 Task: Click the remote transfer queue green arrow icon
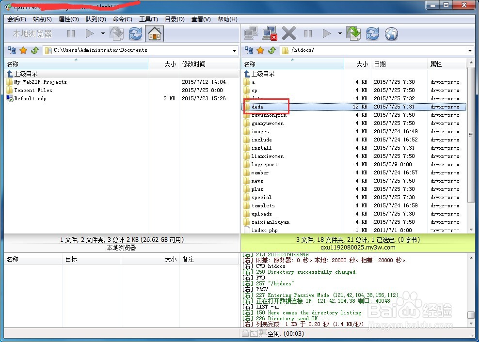coord(353,33)
